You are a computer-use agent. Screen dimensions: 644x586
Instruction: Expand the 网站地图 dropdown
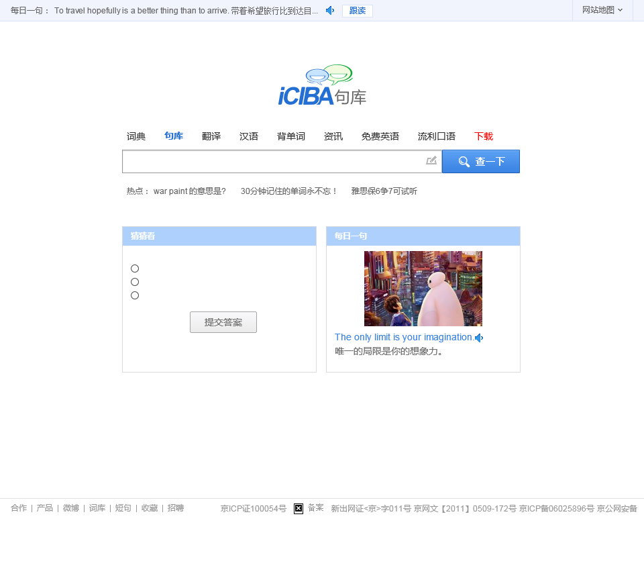point(602,10)
